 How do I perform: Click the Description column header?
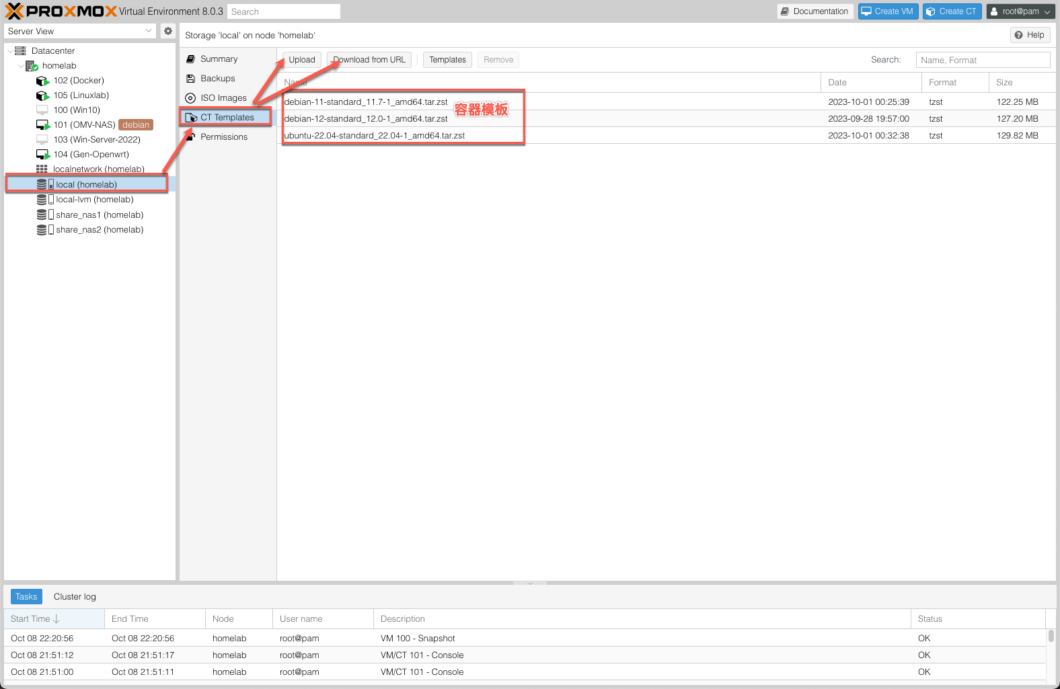(642, 619)
